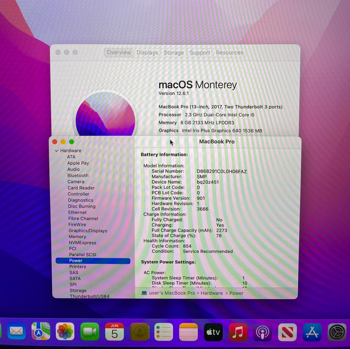350x349 pixels.
Task: Select Thunderbolt/USB4 in the sidebar
Action: (90, 296)
